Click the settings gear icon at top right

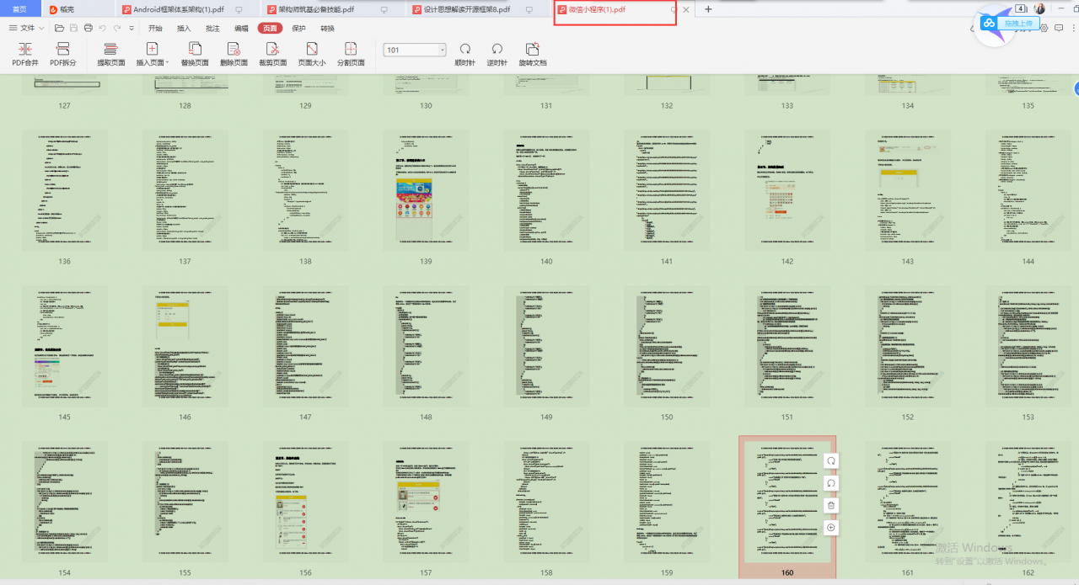tap(1044, 28)
